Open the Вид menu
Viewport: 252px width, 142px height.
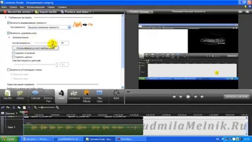click(22, 7)
